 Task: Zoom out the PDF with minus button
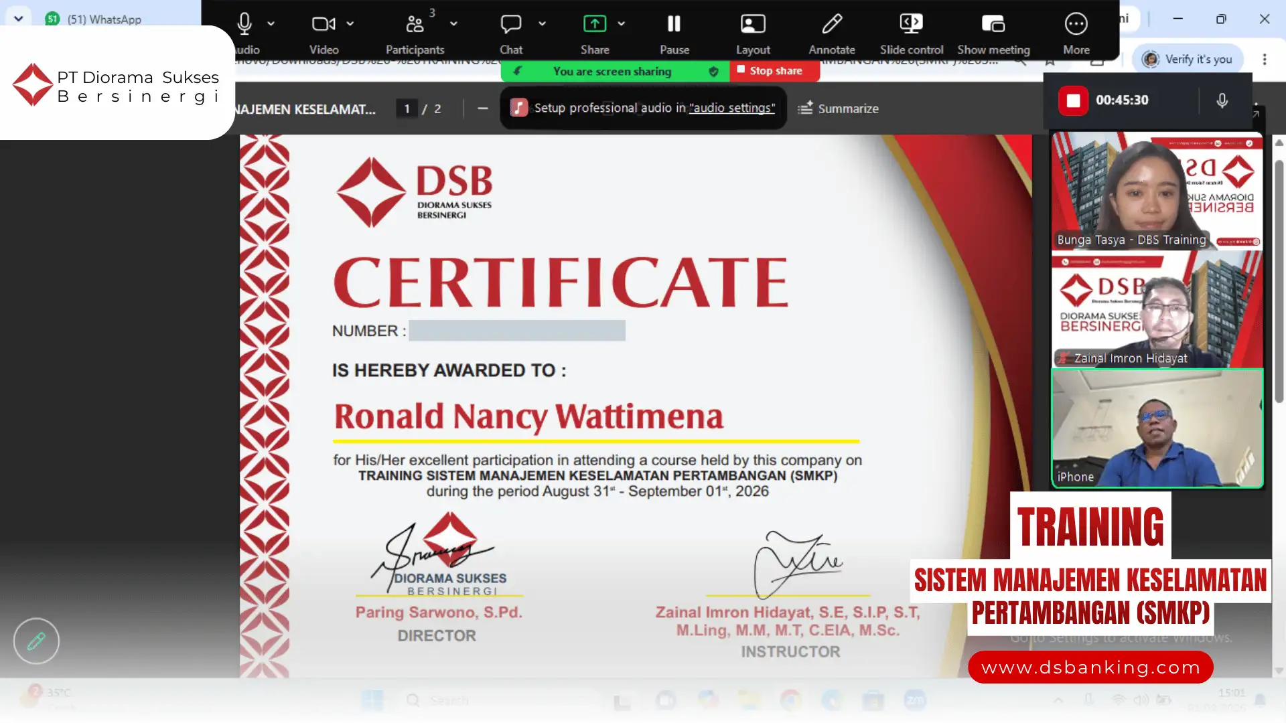(x=482, y=108)
